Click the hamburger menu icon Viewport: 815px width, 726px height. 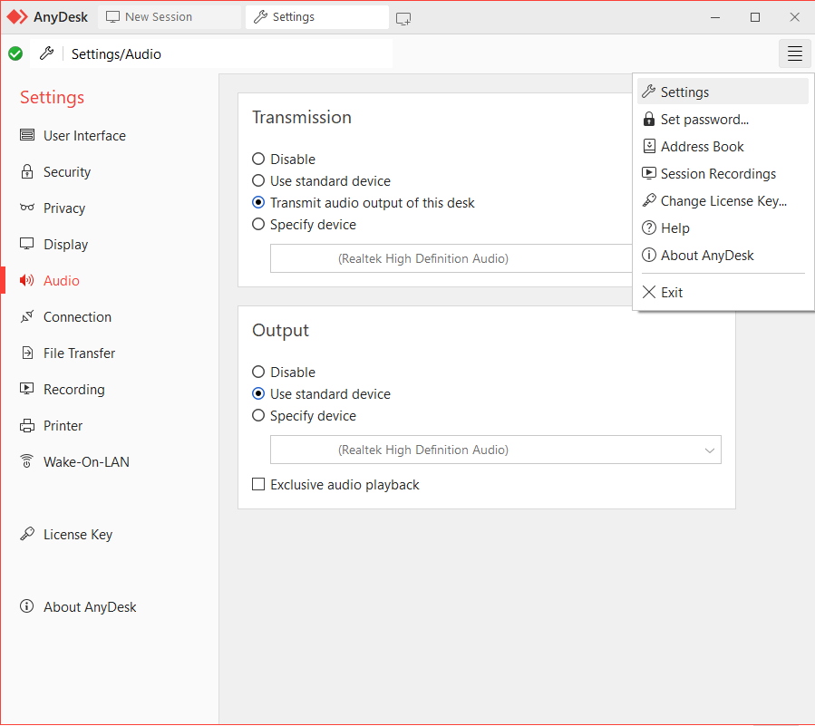(x=794, y=54)
